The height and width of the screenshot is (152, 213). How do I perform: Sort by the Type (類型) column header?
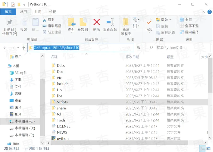coord(170,57)
